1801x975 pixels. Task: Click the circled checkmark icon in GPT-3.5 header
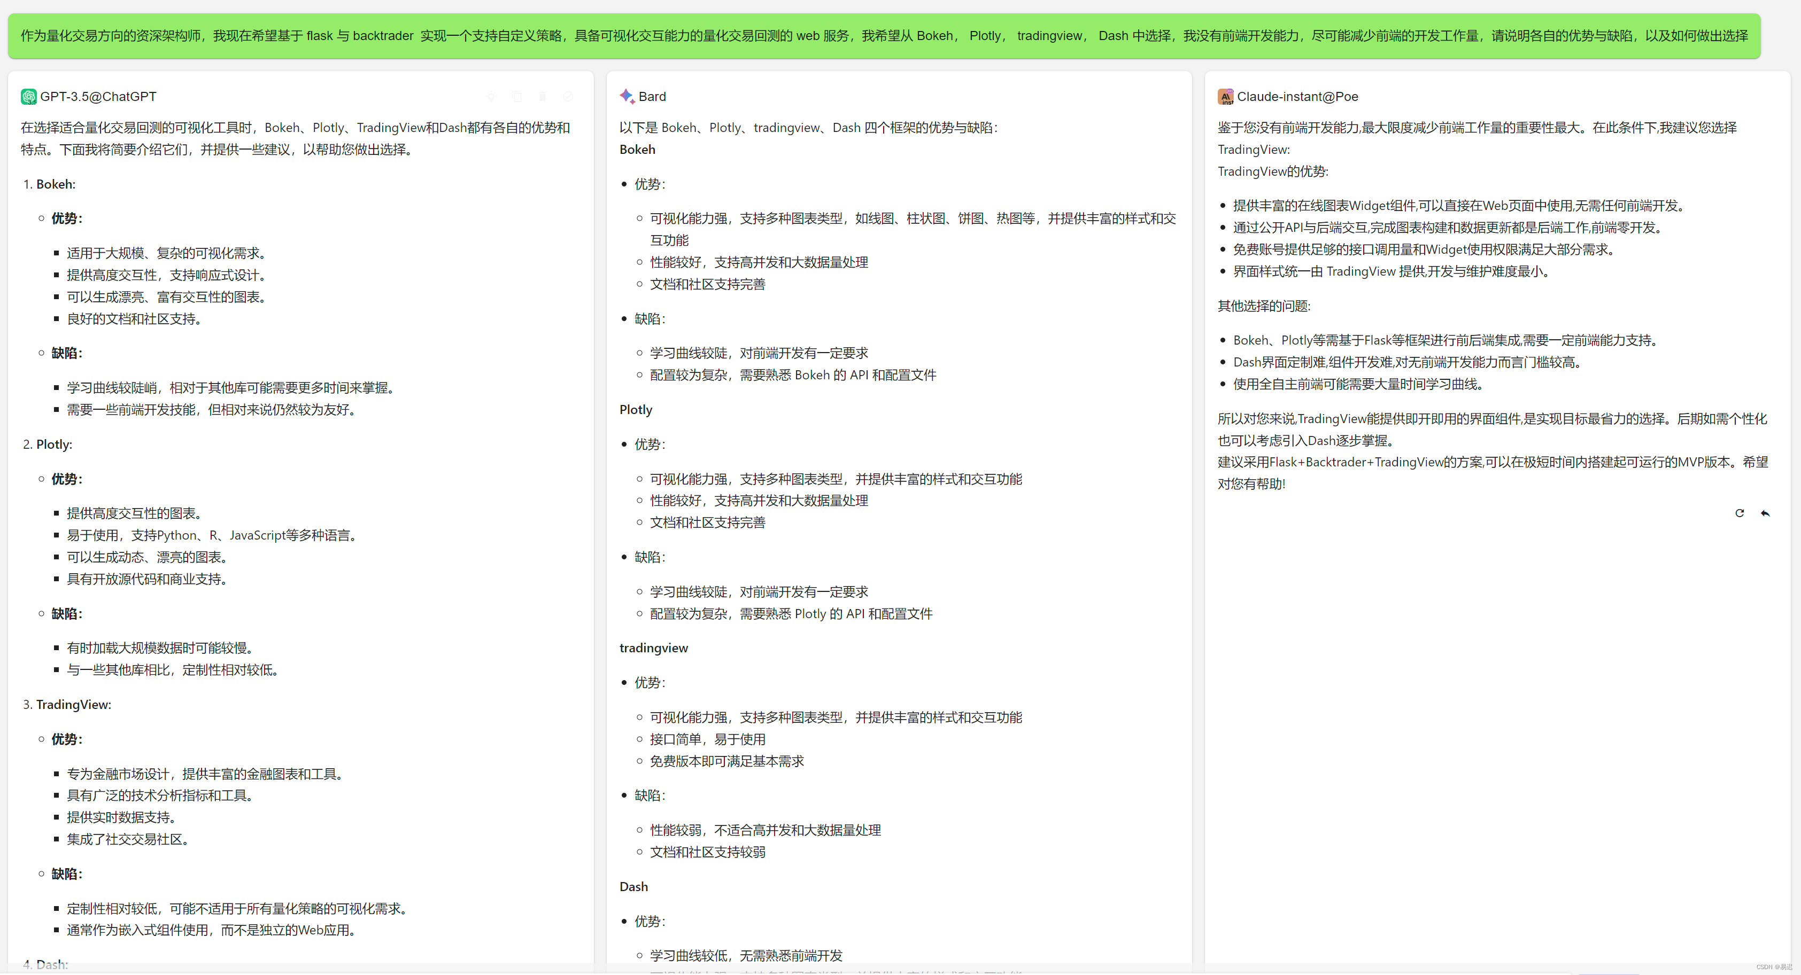click(568, 97)
